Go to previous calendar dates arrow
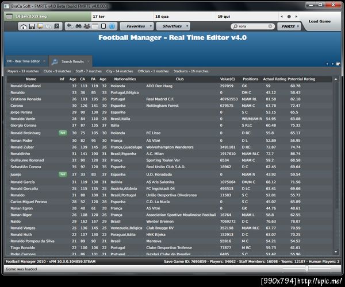The height and width of the screenshot is (287, 345). tap(281, 17)
